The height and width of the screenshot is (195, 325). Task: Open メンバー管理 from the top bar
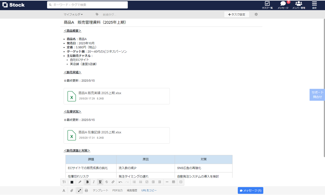coord(299,5)
